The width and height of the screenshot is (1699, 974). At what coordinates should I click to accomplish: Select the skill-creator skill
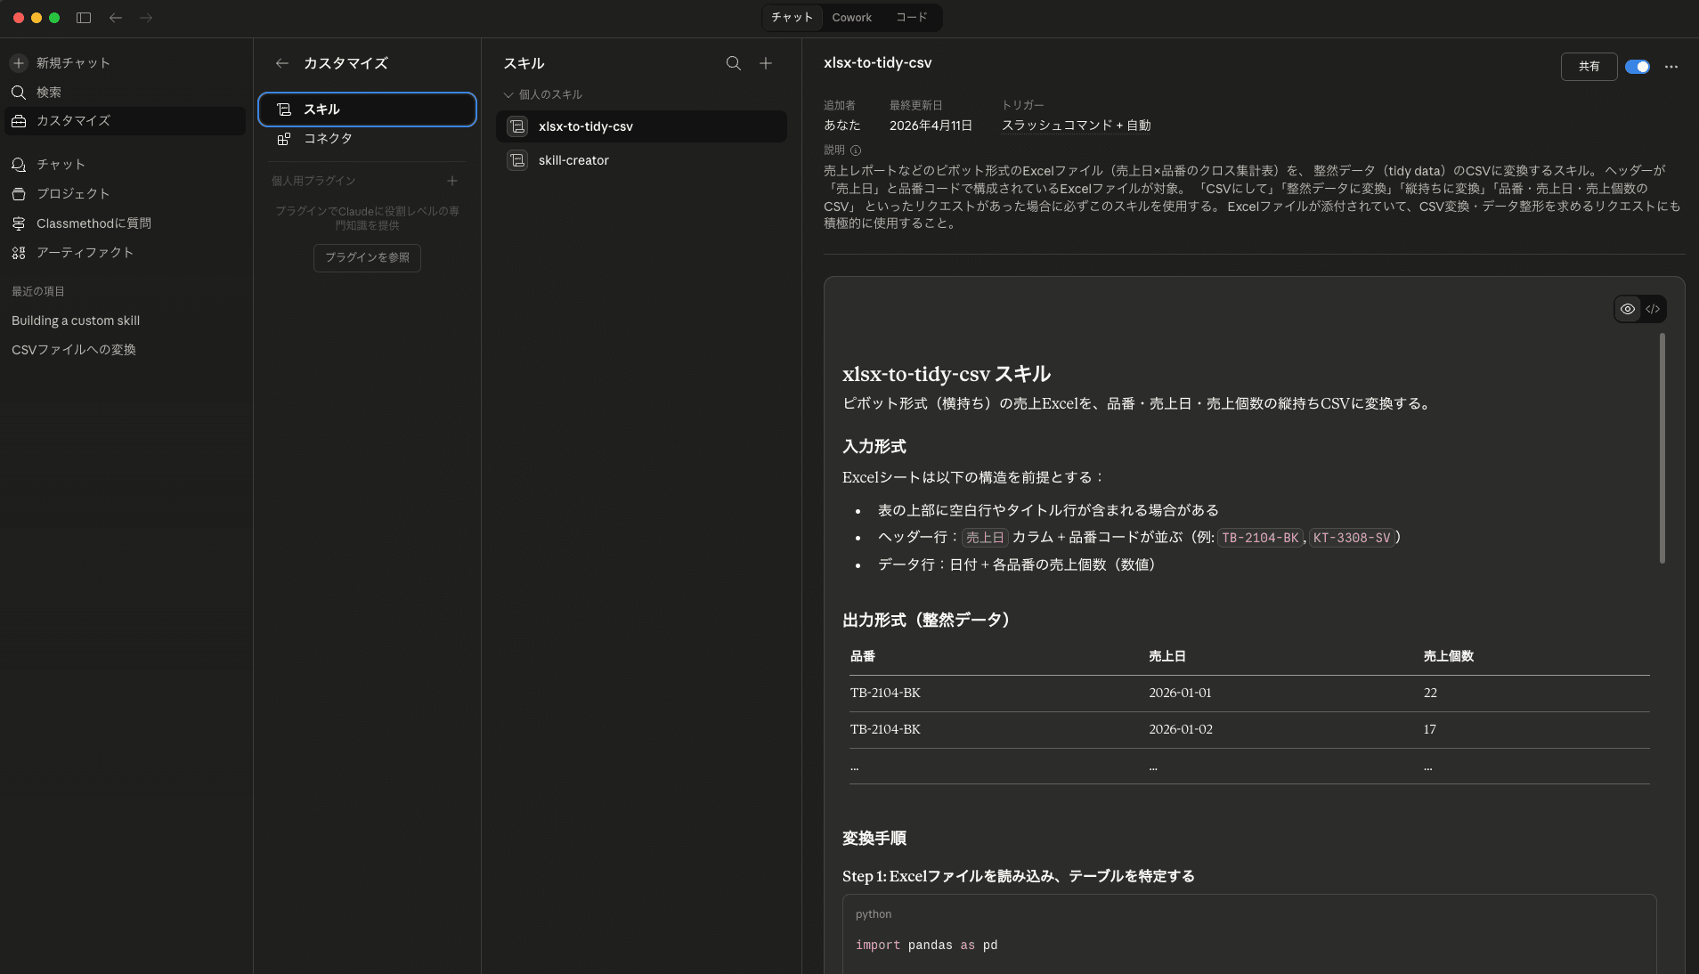(x=573, y=160)
